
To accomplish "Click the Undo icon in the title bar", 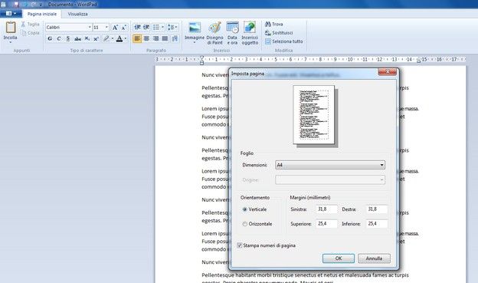I will 25,5.
